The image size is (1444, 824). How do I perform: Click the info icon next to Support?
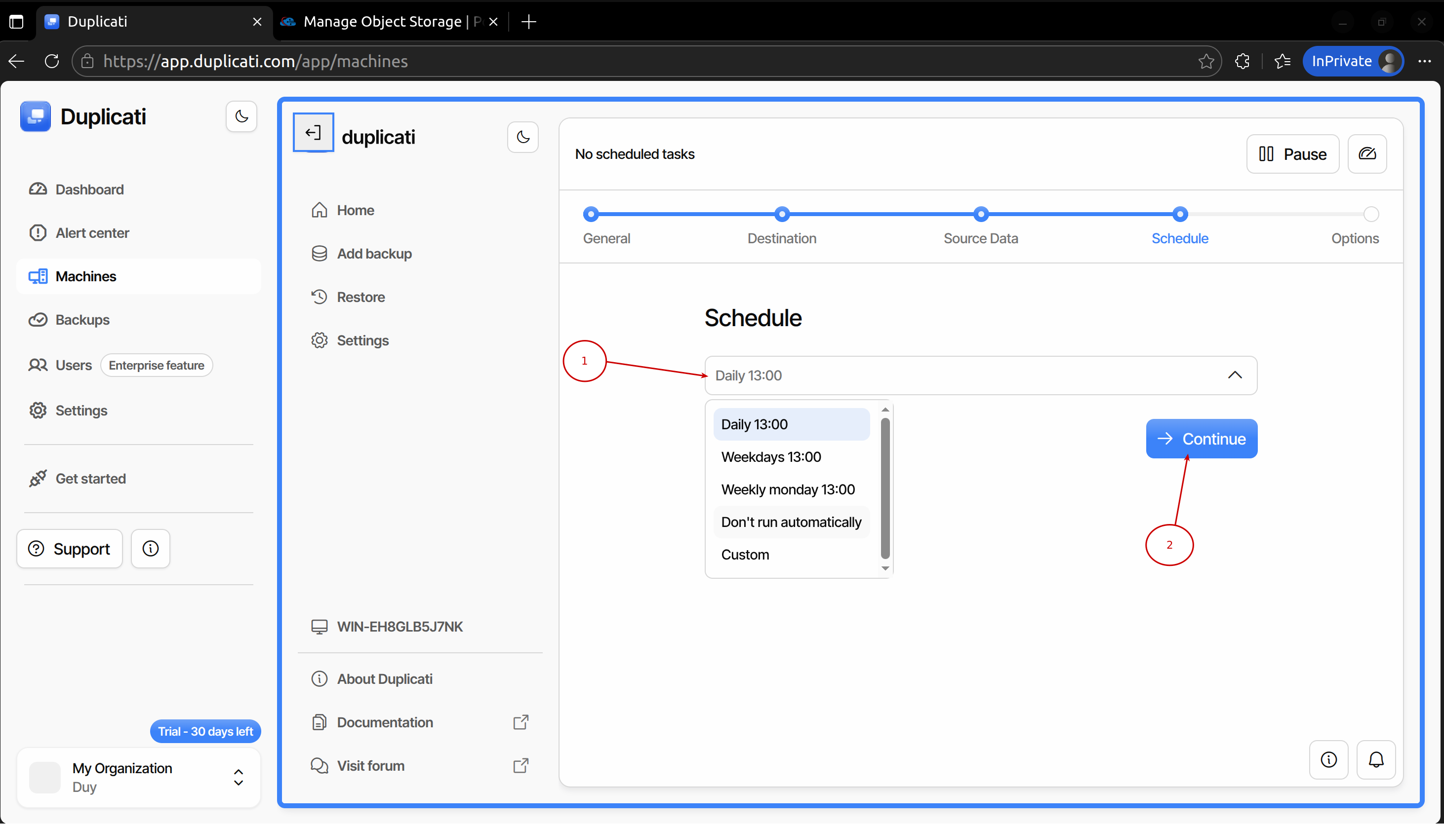coord(150,548)
